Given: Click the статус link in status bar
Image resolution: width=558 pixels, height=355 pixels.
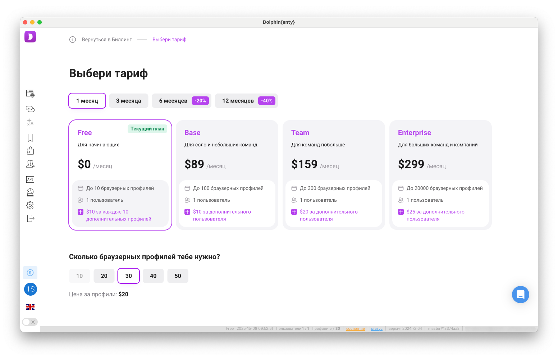Looking at the screenshot, I should [x=377, y=329].
